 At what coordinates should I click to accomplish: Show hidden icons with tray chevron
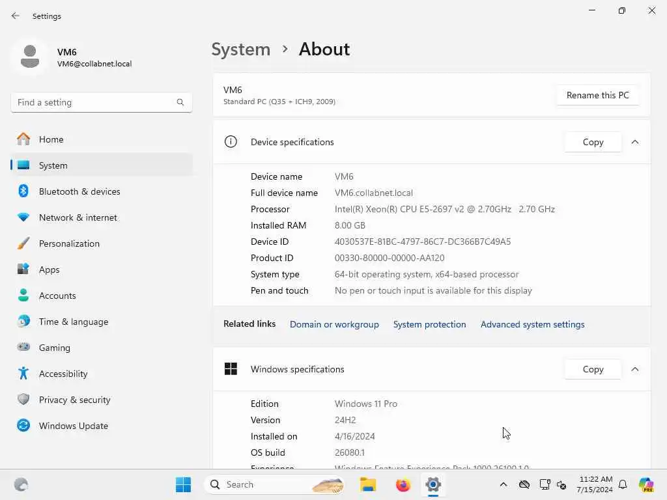[x=504, y=484]
